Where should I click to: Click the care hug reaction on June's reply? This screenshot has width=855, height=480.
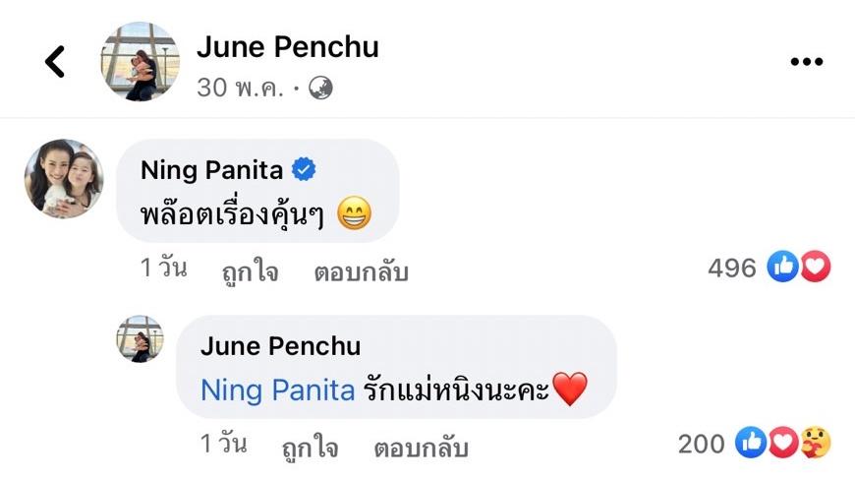816,444
